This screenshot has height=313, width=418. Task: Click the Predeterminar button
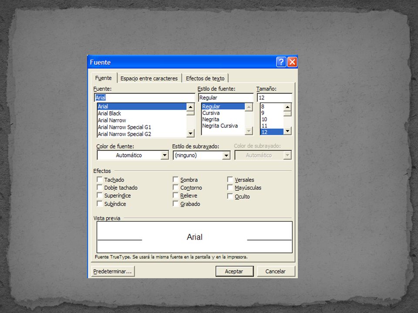point(113,271)
